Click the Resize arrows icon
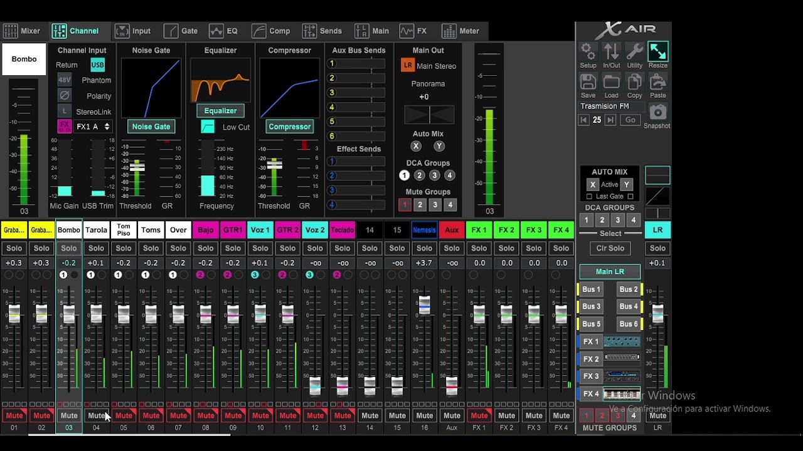Viewport: 803px width, 451px height. tap(657, 51)
